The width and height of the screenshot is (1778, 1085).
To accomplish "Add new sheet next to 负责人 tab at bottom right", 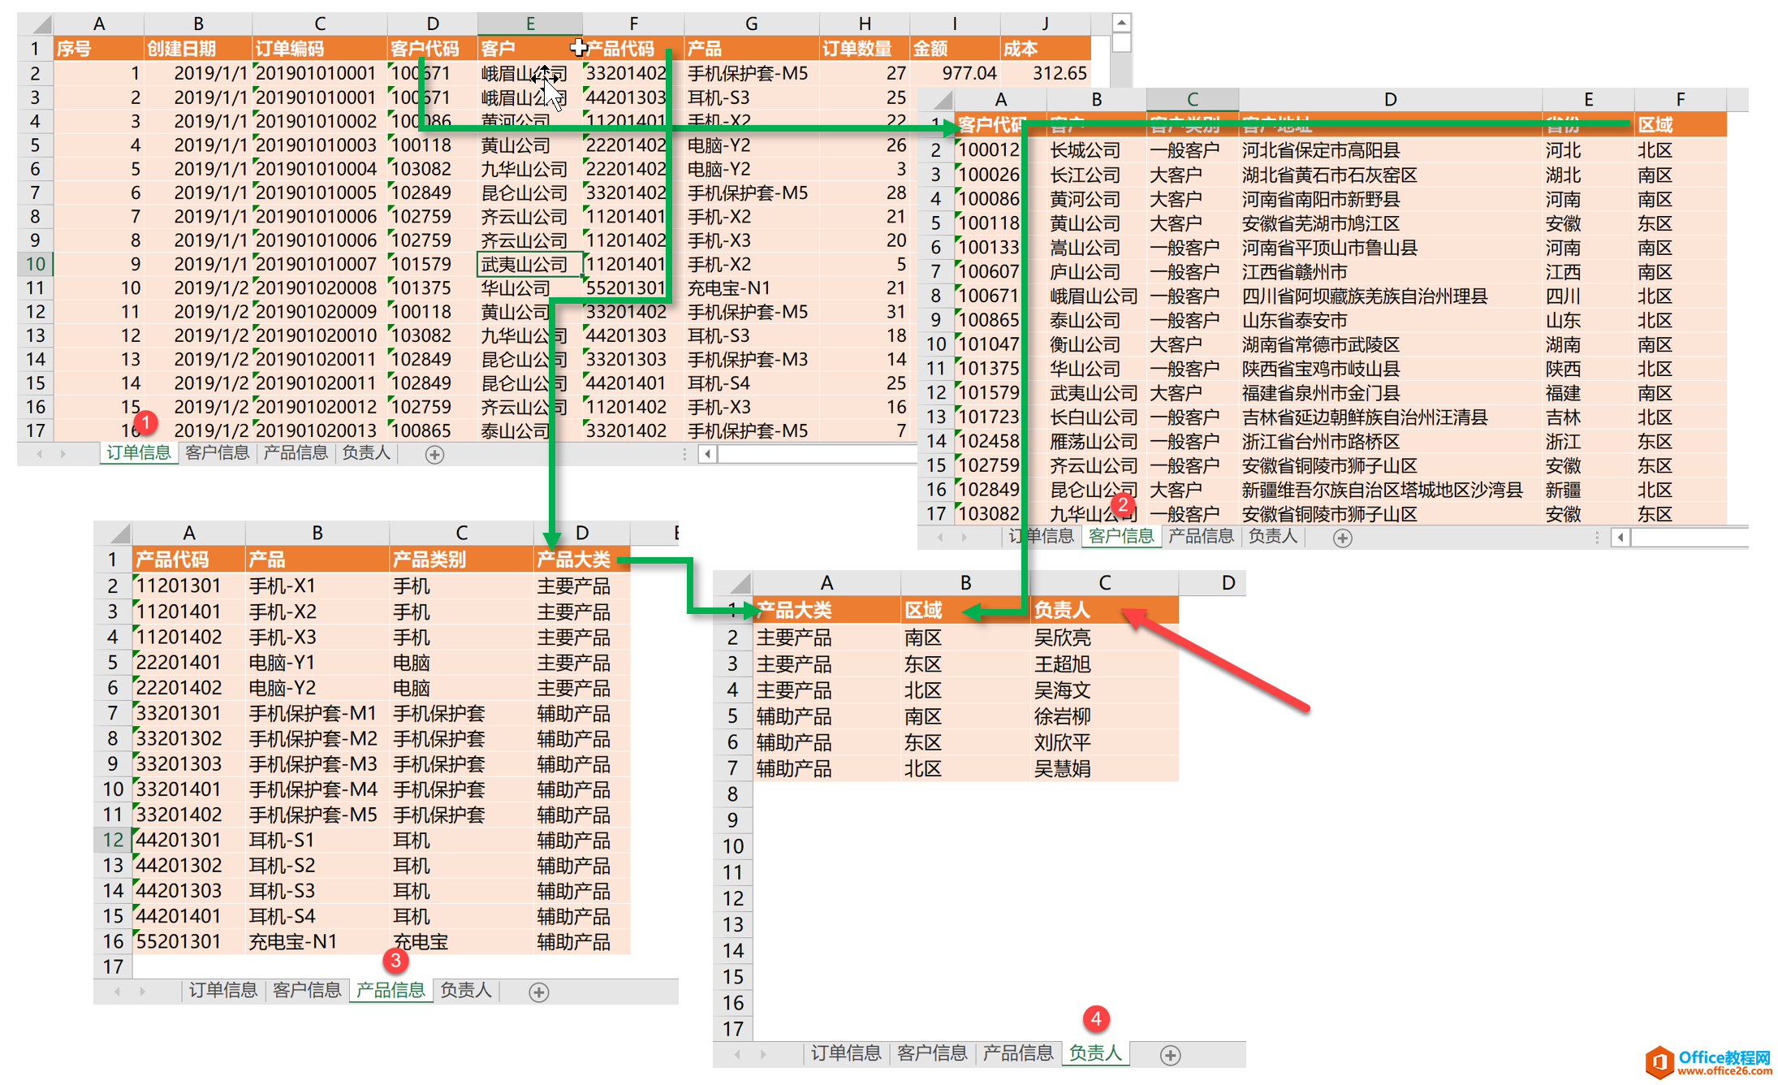I will pos(1170,1055).
